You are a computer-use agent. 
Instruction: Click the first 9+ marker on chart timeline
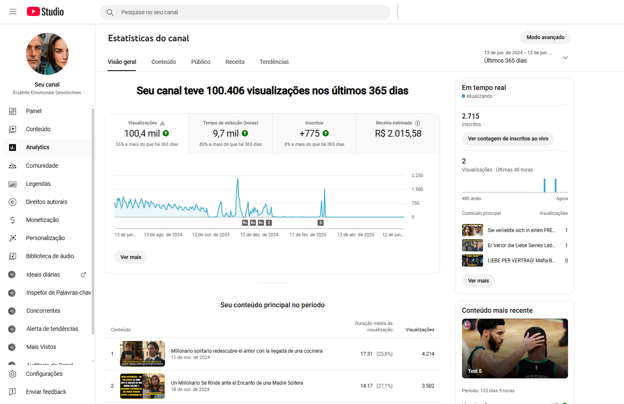coord(245,223)
